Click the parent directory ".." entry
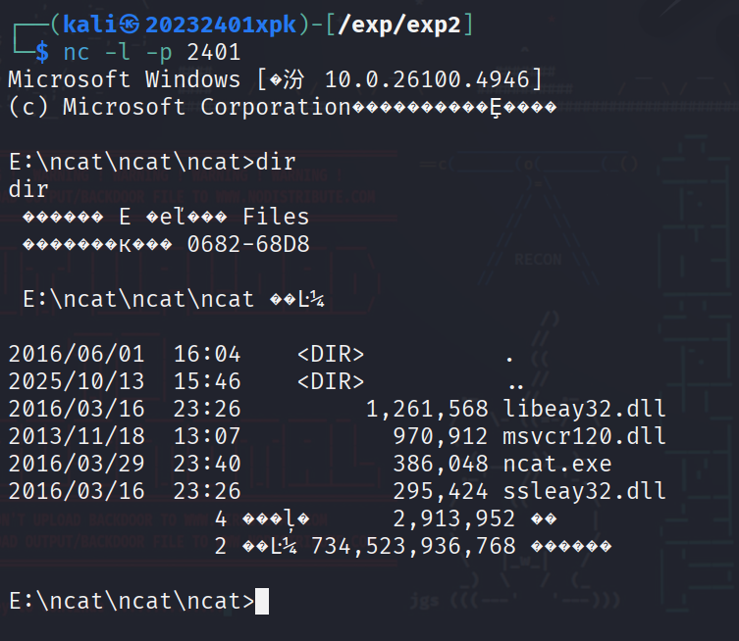This screenshot has height=641, width=739. pos(515,380)
